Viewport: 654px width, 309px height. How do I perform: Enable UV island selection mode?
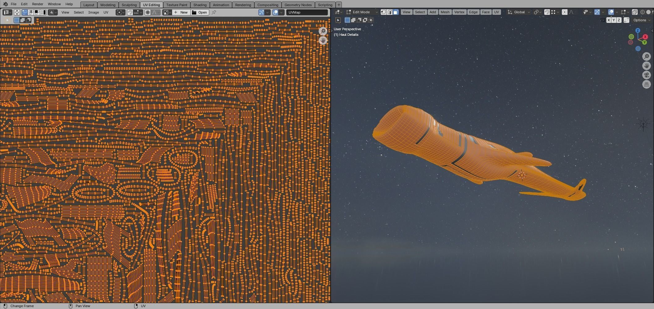(x=43, y=12)
